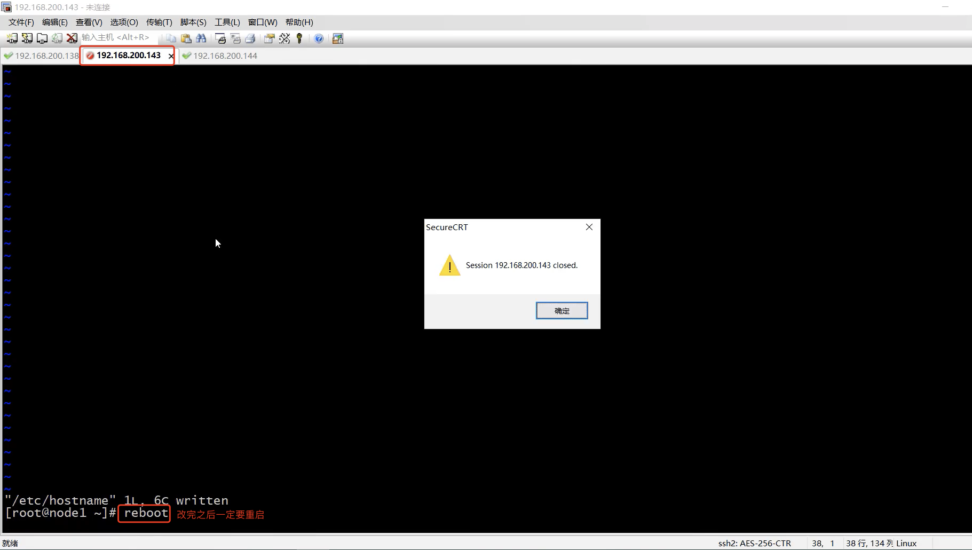
Task: Click the Paste clipboard icon
Action: [x=186, y=38]
